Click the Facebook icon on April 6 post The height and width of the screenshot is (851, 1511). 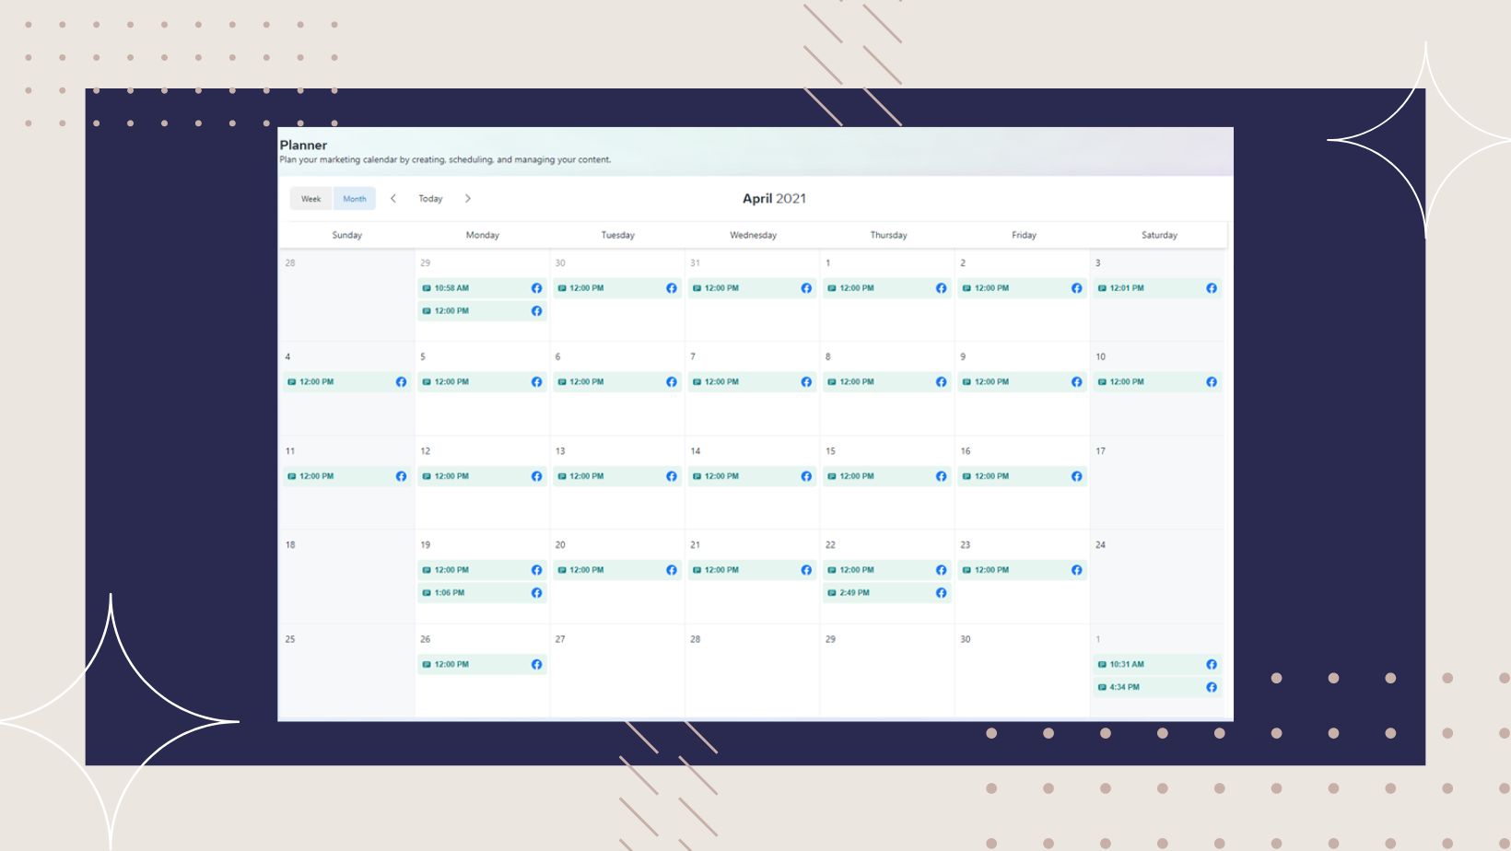point(672,382)
